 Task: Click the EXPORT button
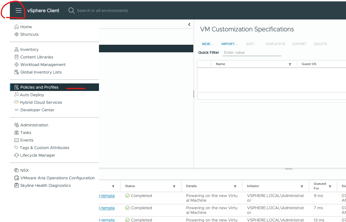300,44
